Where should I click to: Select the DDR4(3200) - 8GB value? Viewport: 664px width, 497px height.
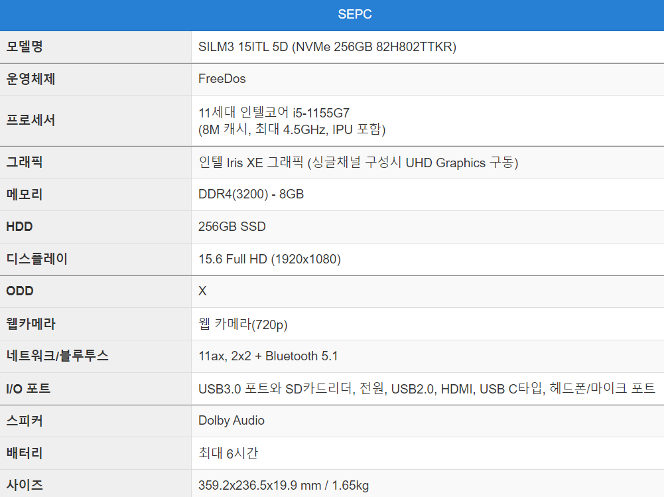[251, 194]
